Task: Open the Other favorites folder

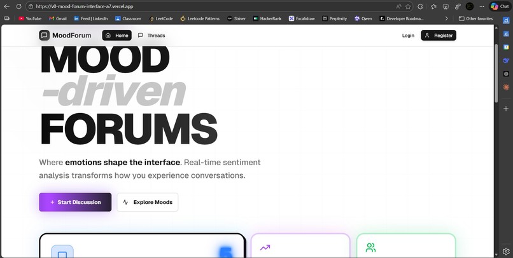Action: click(475, 18)
